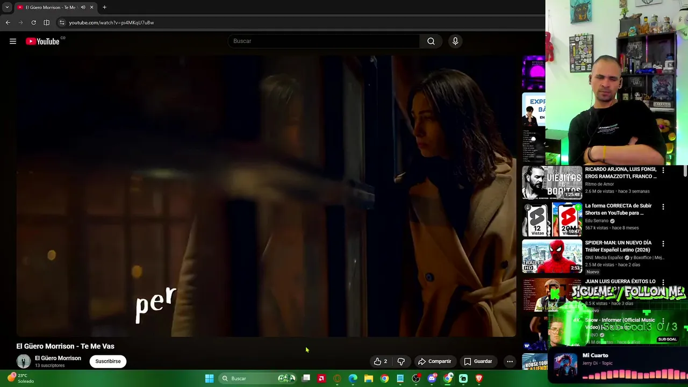Open Notepad app from the taskbar
Image resolution: width=688 pixels, height=387 pixels.
click(x=400, y=378)
